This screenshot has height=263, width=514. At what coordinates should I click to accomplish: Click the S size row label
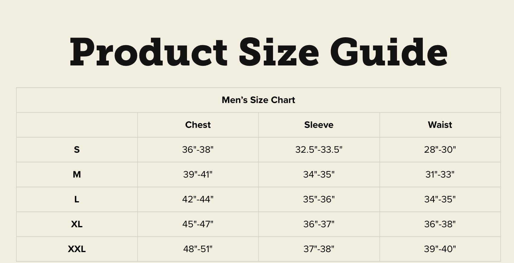pyautogui.click(x=77, y=150)
